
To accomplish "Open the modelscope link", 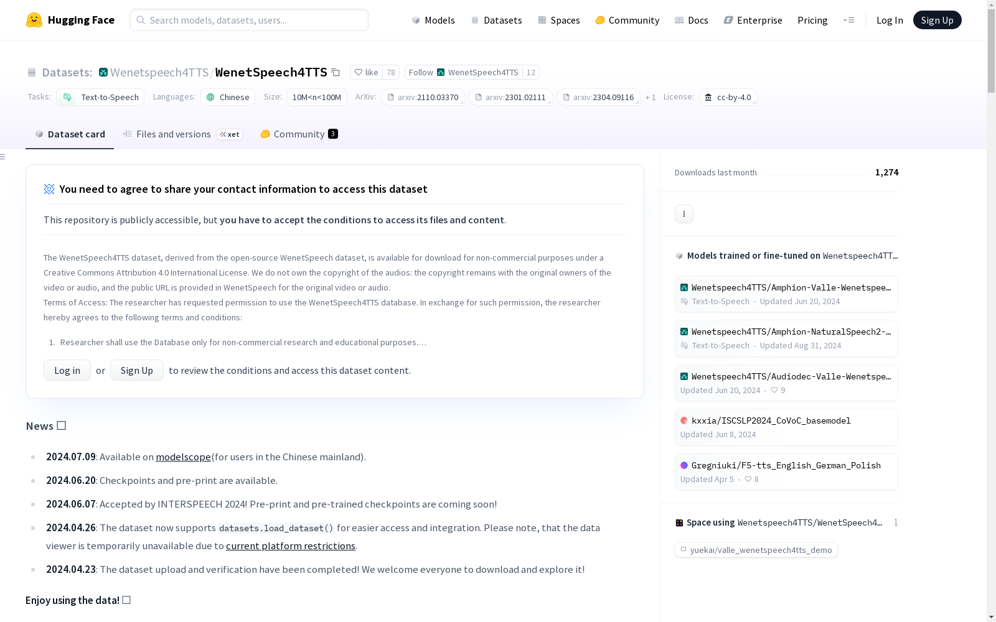I will pos(183,457).
